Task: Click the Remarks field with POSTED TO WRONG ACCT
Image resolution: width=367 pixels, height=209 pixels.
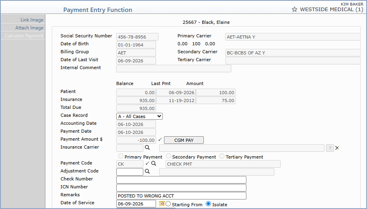Action: pos(181,196)
